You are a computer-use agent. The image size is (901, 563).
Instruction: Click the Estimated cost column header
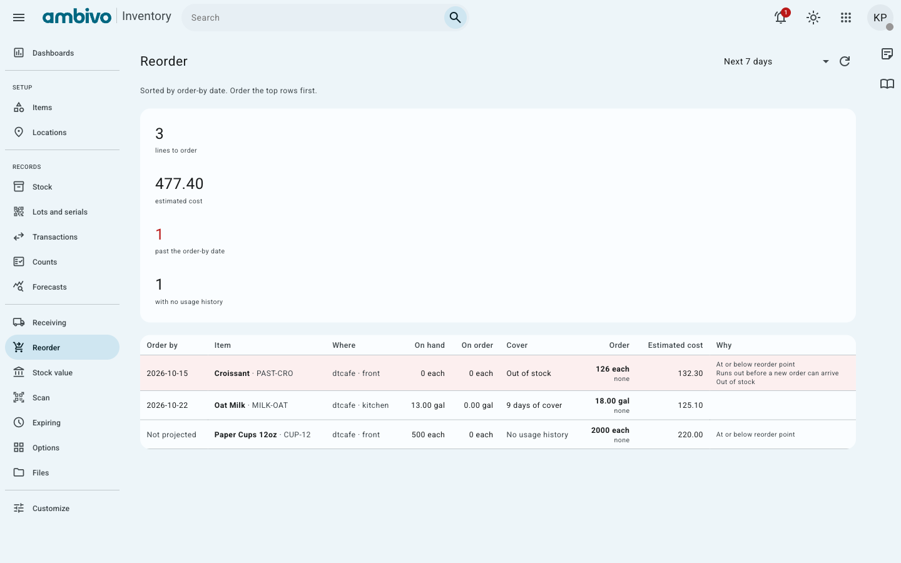tap(675, 345)
